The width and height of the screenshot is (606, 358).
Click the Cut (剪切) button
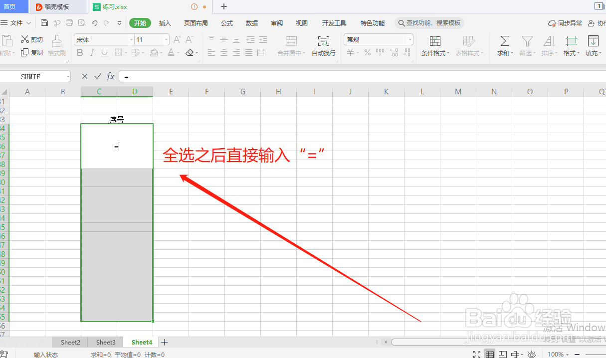[32, 39]
